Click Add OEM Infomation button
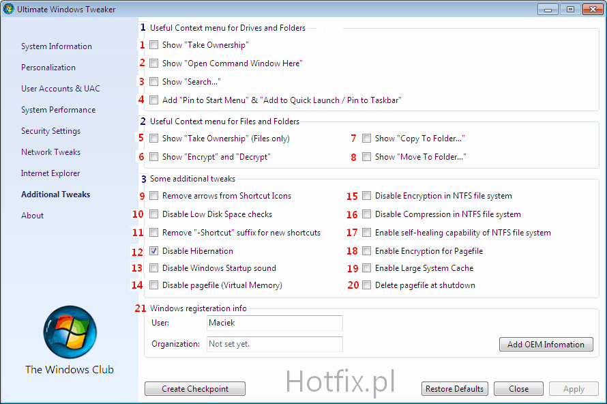Viewport: 607px width, 404px height. coord(546,345)
